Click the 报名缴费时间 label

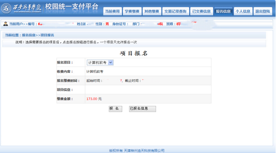68,81
